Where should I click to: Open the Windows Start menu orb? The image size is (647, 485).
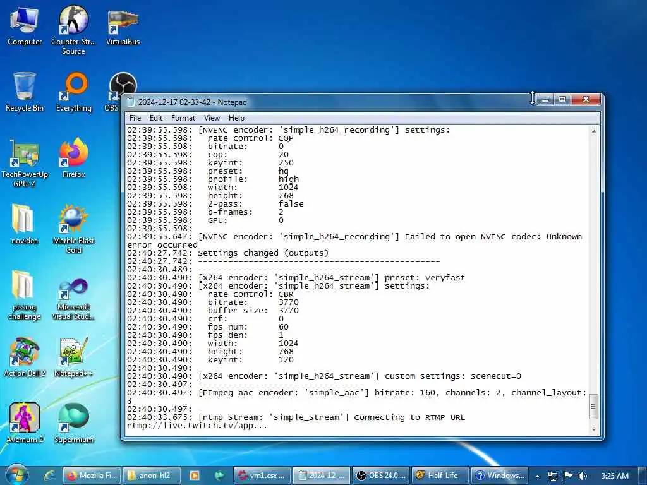(x=16, y=475)
